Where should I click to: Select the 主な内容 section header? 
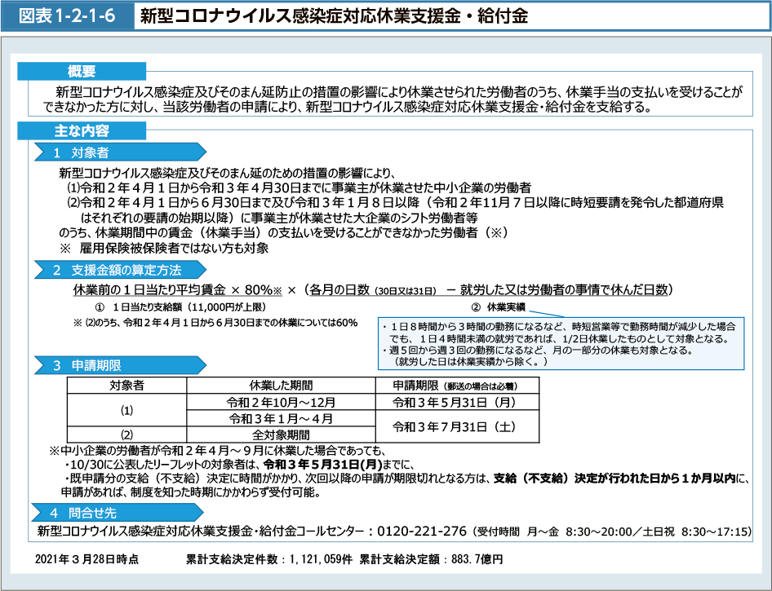[81, 130]
